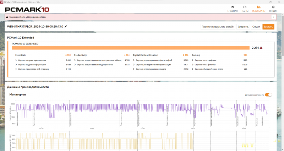This screenshot has width=284, height=151.
Task: Click the Digital Content Creation score 2 416
Action: pyautogui.click(x=186, y=55)
